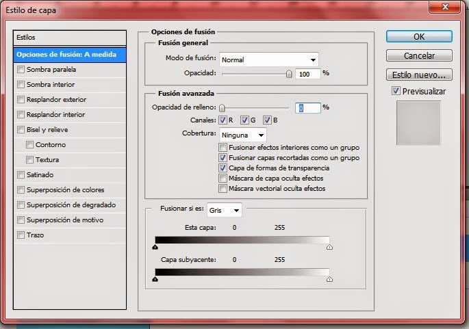
Task: Click the Capa subyacente black point slider
Action: (x=155, y=279)
